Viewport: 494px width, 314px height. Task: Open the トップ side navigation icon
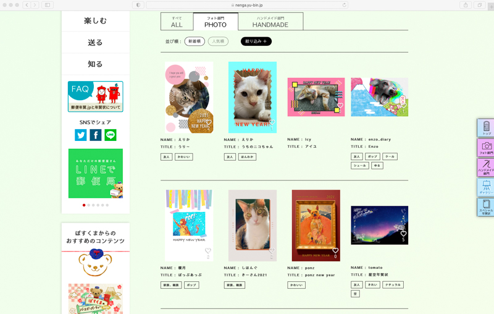coord(486,128)
